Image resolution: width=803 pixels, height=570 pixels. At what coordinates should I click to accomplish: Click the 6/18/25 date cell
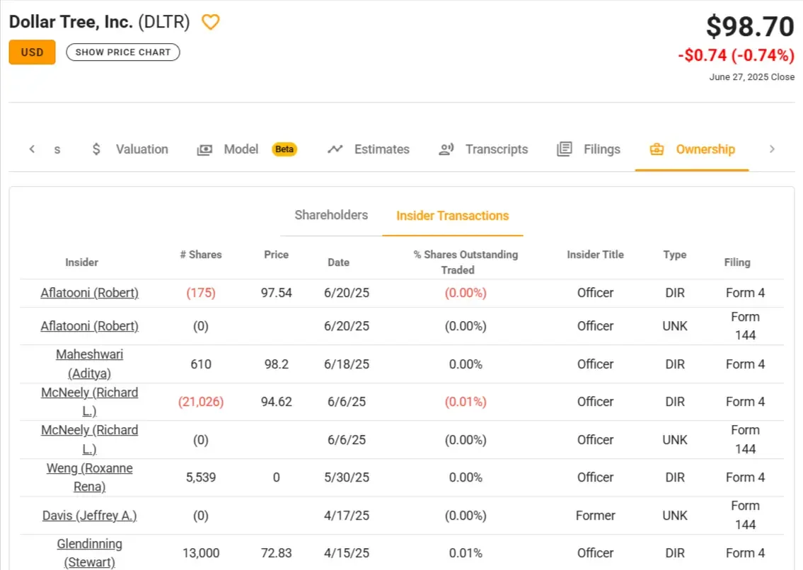[x=347, y=364]
